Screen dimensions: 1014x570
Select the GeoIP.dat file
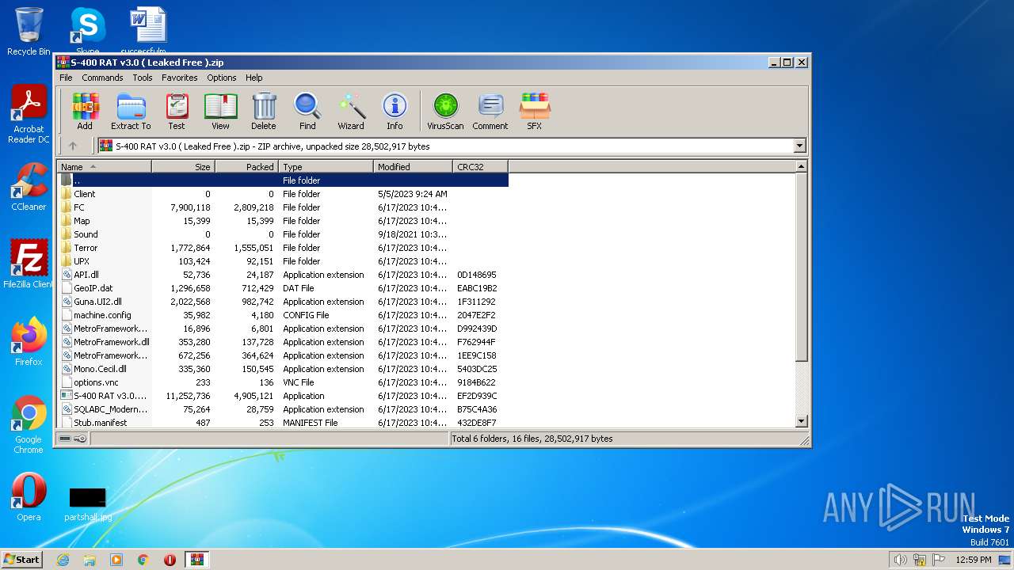(x=283, y=288)
